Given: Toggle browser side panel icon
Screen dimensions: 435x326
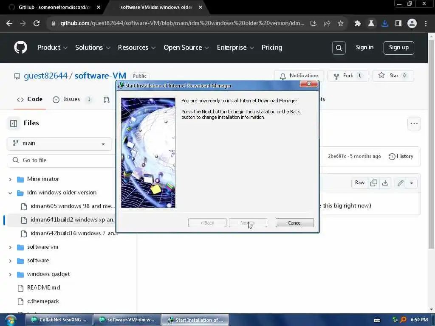Looking at the screenshot, I should point(398,24).
